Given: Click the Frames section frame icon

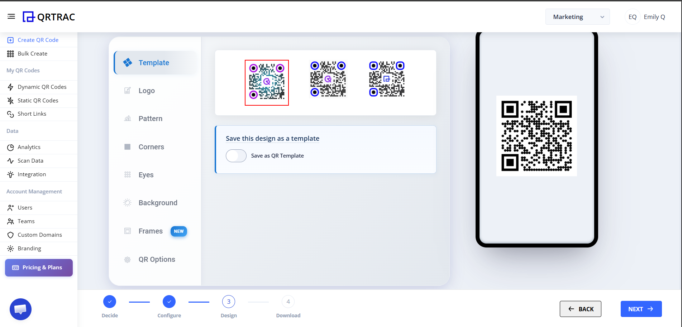Looking at the screenshot, I should (127, 231).
